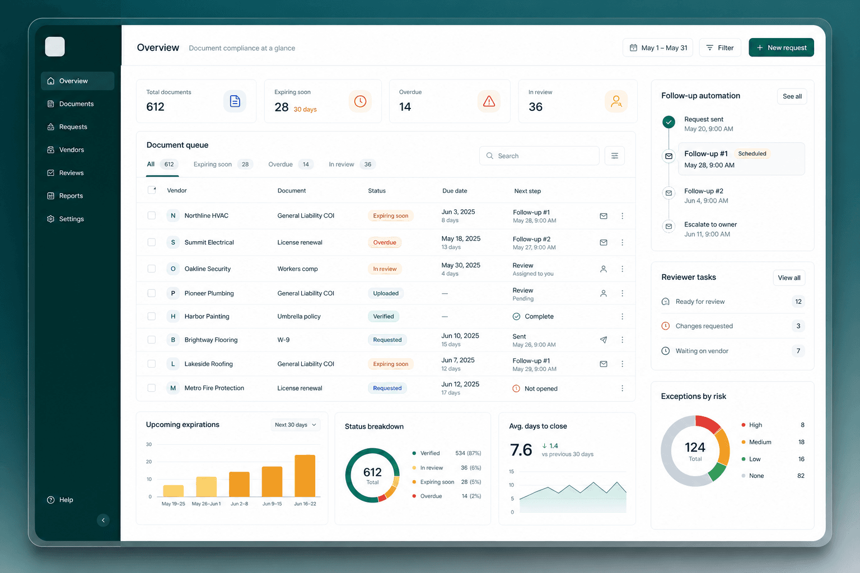Image resolution: width=860 pixels, height=573 pixels.
Task: Select the All 612 queue tab
Action: click(162, 165)
